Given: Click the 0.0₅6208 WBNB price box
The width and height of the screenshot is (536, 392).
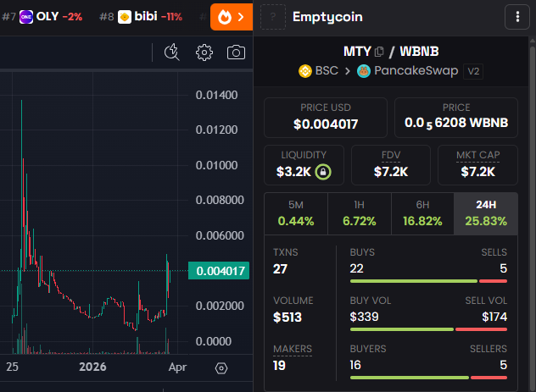Looking at the screenshot, I should tap(456, 118).
